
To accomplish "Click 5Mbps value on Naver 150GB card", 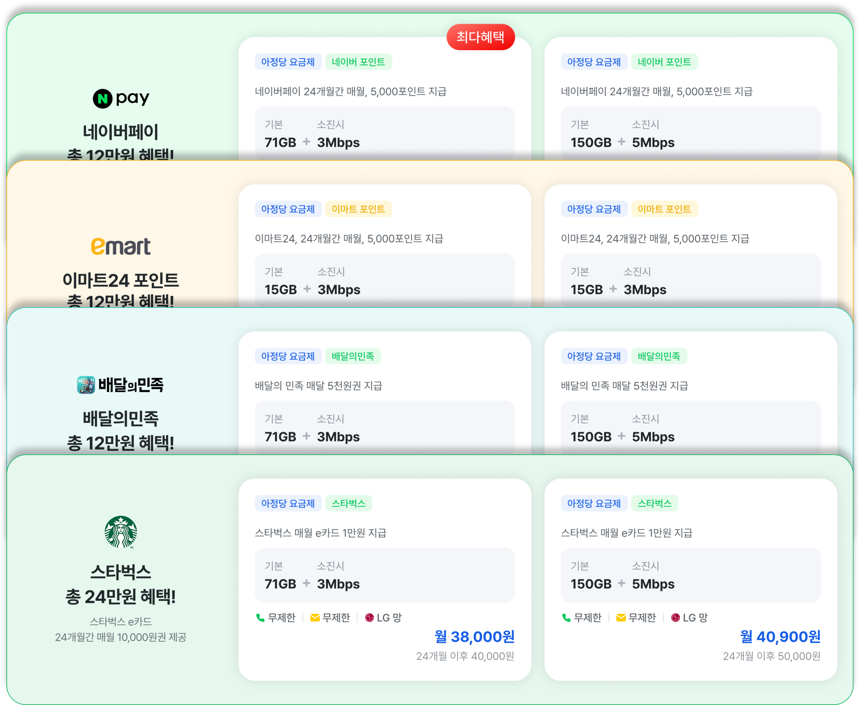I will (653, 143).
